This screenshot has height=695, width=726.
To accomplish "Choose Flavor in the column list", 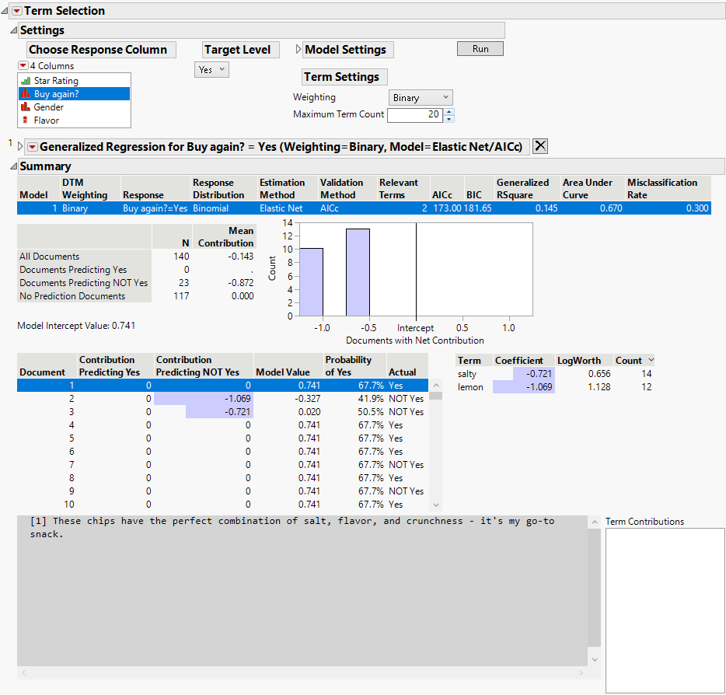I will tap(46, 120).
